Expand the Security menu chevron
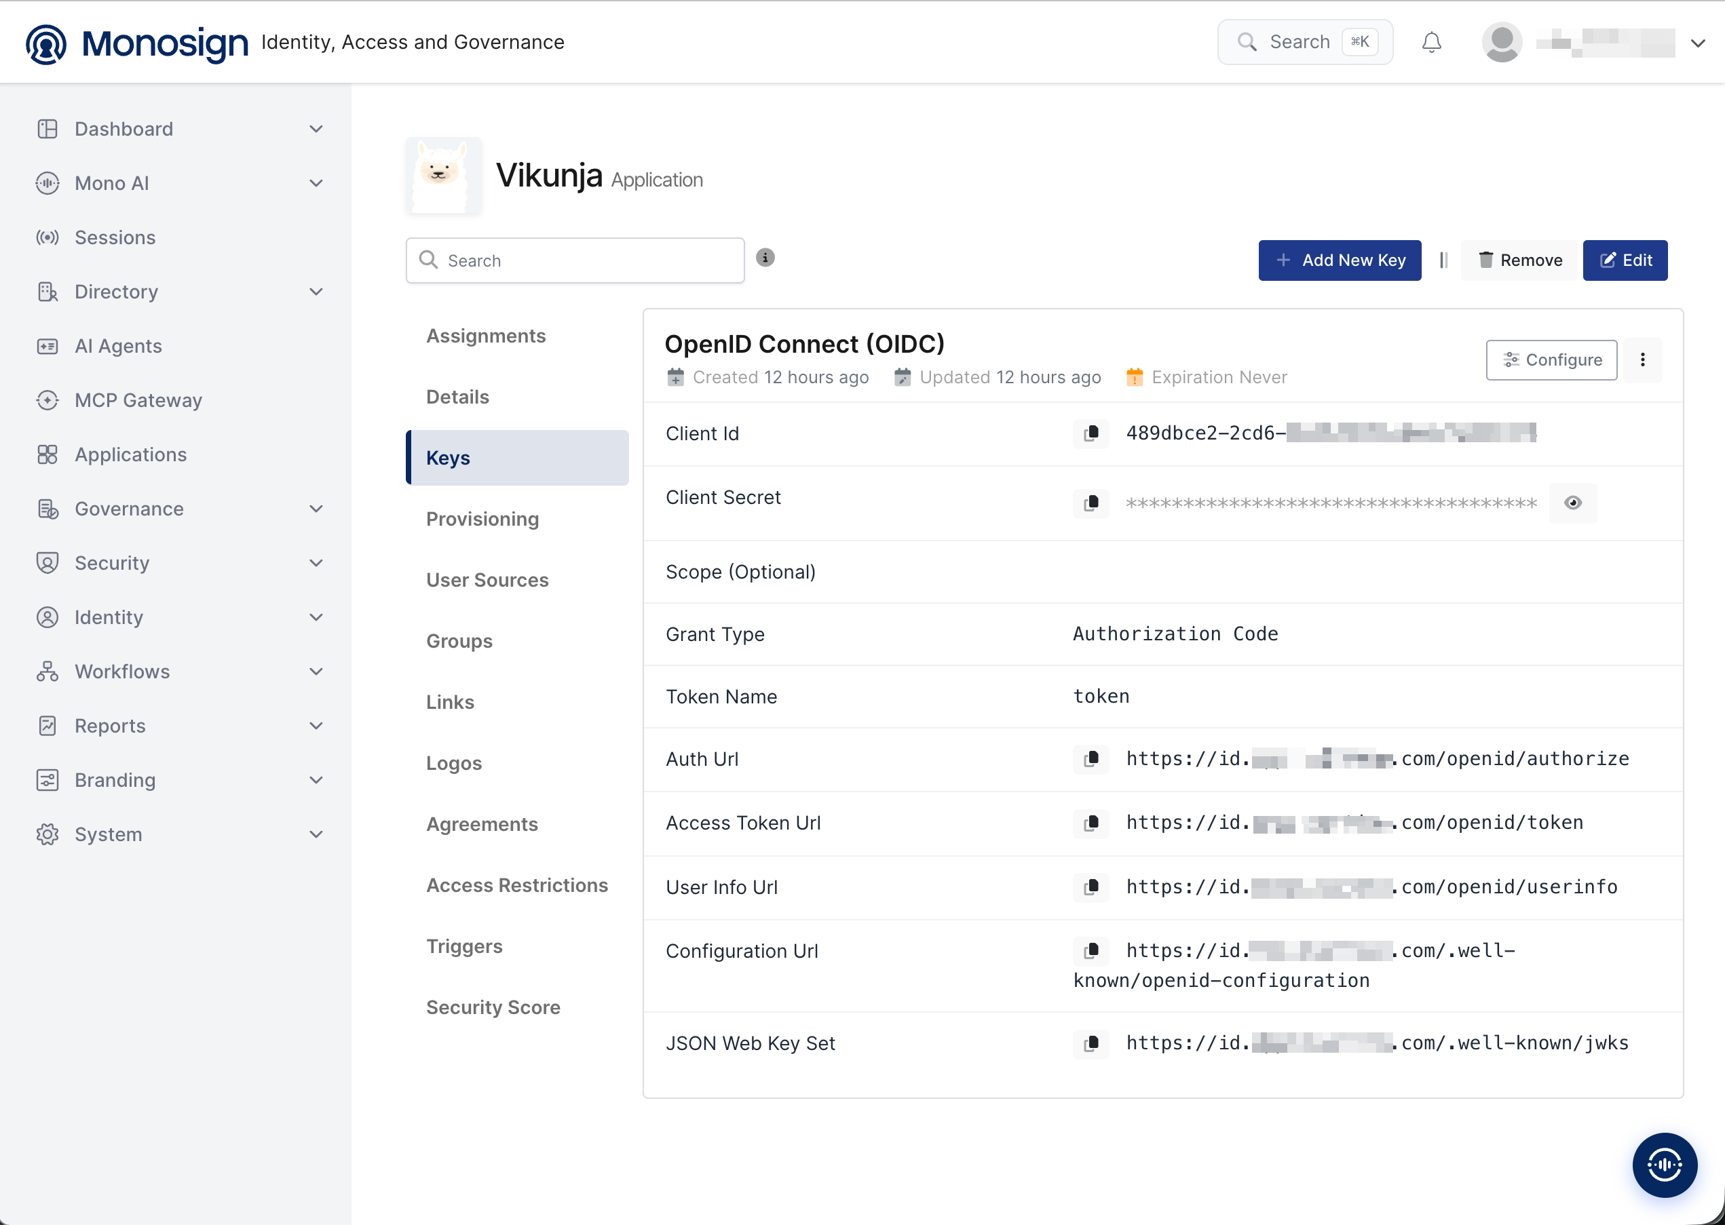 pos(316,564)
